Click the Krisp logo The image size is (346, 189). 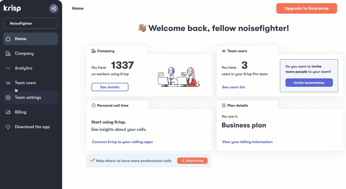click(x=12, y=8)
